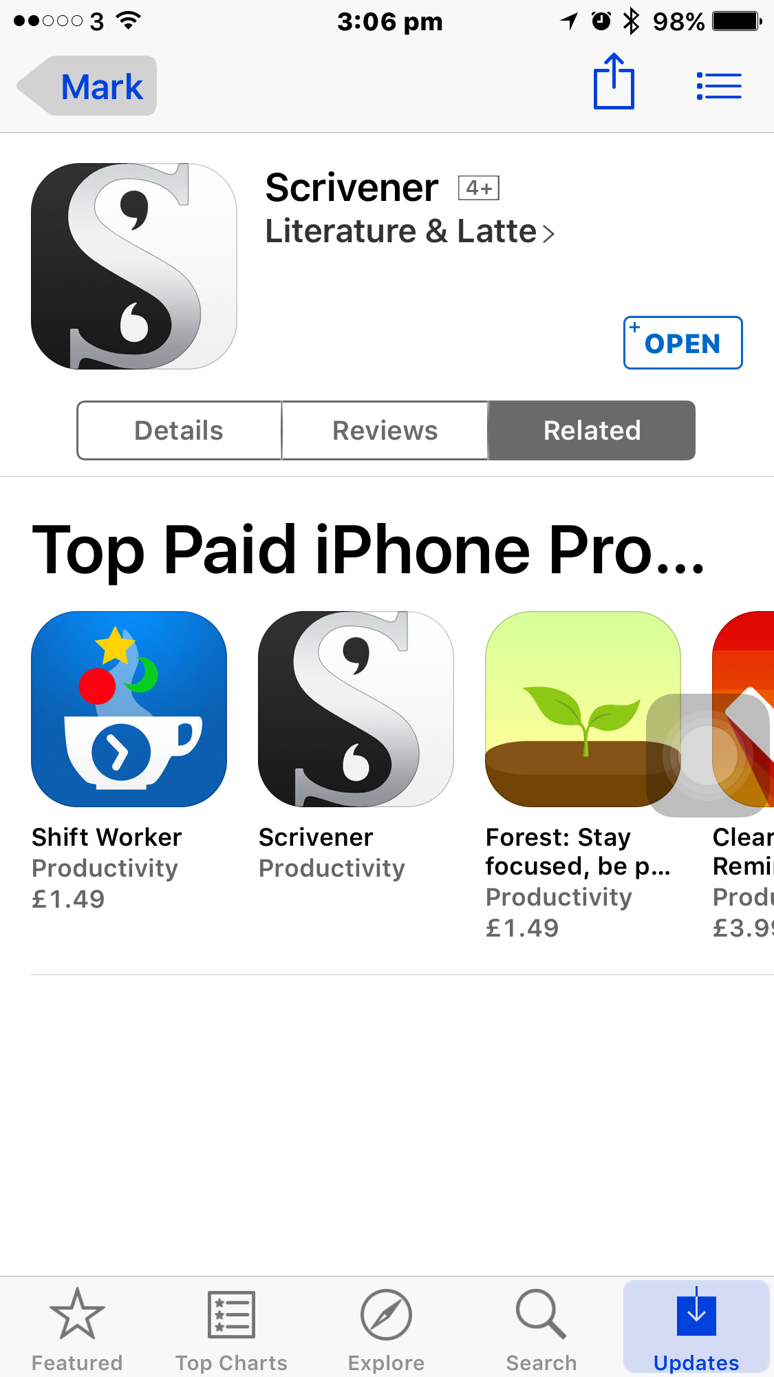
Task: Go back to Mark
Action: tap(87, 86)
